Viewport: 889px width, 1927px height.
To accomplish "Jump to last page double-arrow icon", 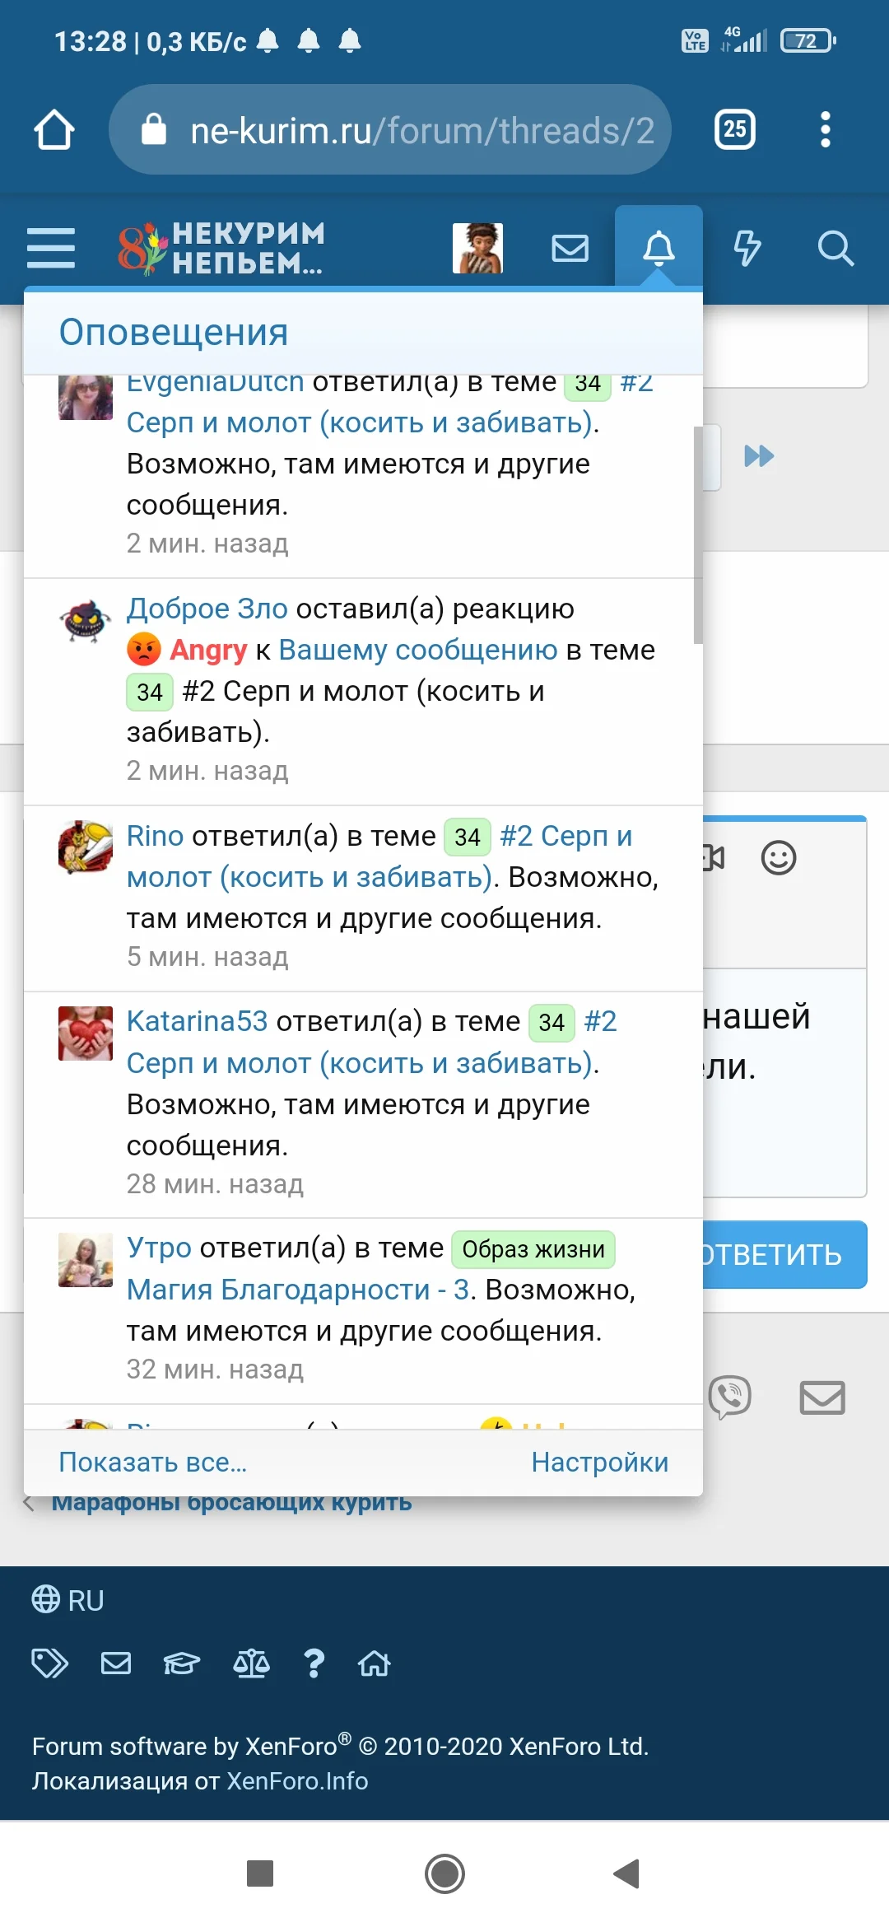I will coord(759,456).
